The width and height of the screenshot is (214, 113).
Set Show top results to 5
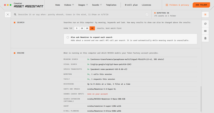[77, 28]
